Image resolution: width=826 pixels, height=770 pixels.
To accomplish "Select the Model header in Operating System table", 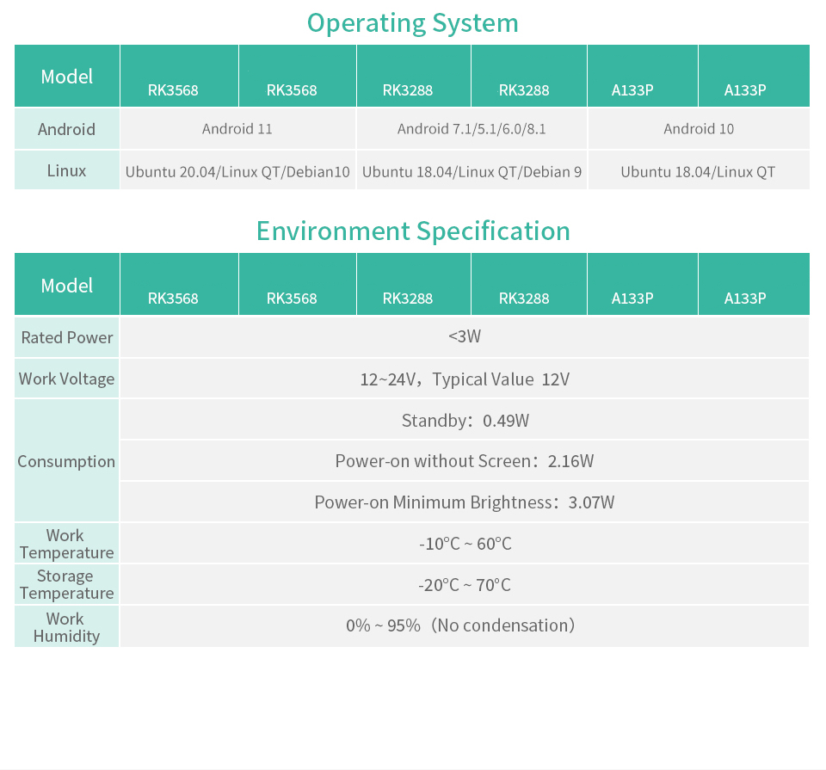I will coord(66,76).
